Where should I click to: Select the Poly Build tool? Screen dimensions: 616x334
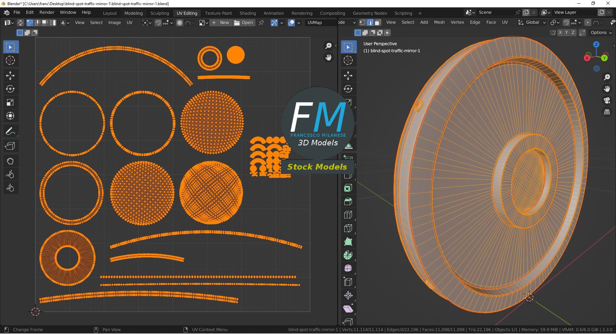pos(348,242)
